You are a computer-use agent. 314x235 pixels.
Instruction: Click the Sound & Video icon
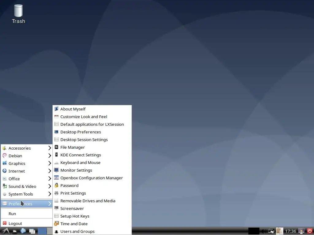coord(5,186)
